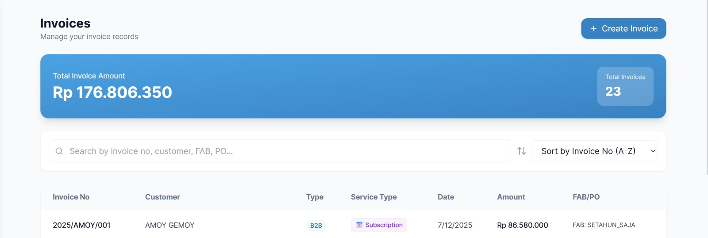Click date 7/12/2025

(455, 225)
